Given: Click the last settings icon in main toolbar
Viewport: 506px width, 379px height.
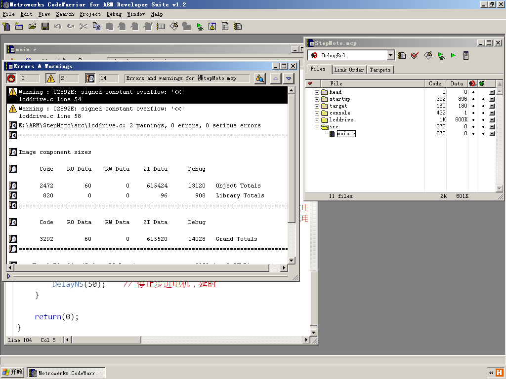Looking at the screenshot, I should [x=238, y=27].
